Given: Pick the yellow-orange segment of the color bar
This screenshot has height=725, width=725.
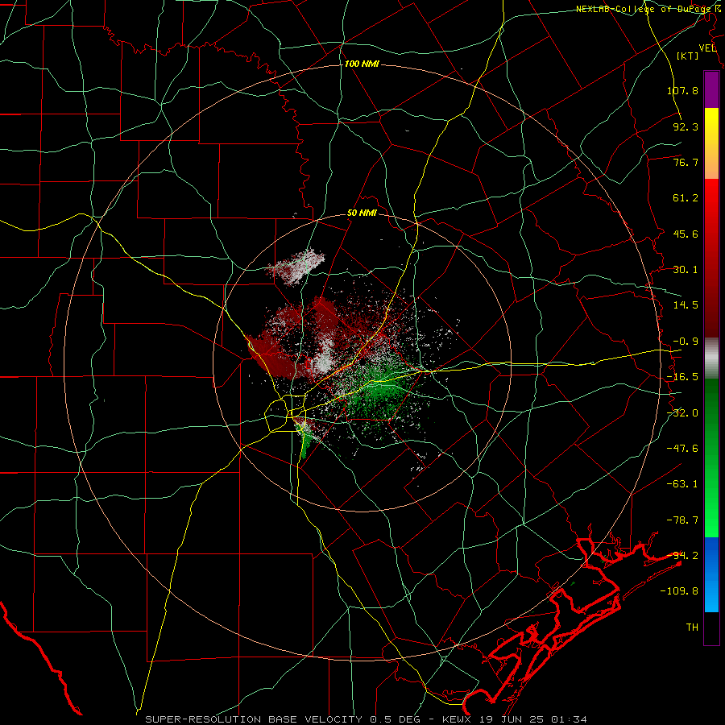Looking at the screenshot, I should [x=711, y=143].
